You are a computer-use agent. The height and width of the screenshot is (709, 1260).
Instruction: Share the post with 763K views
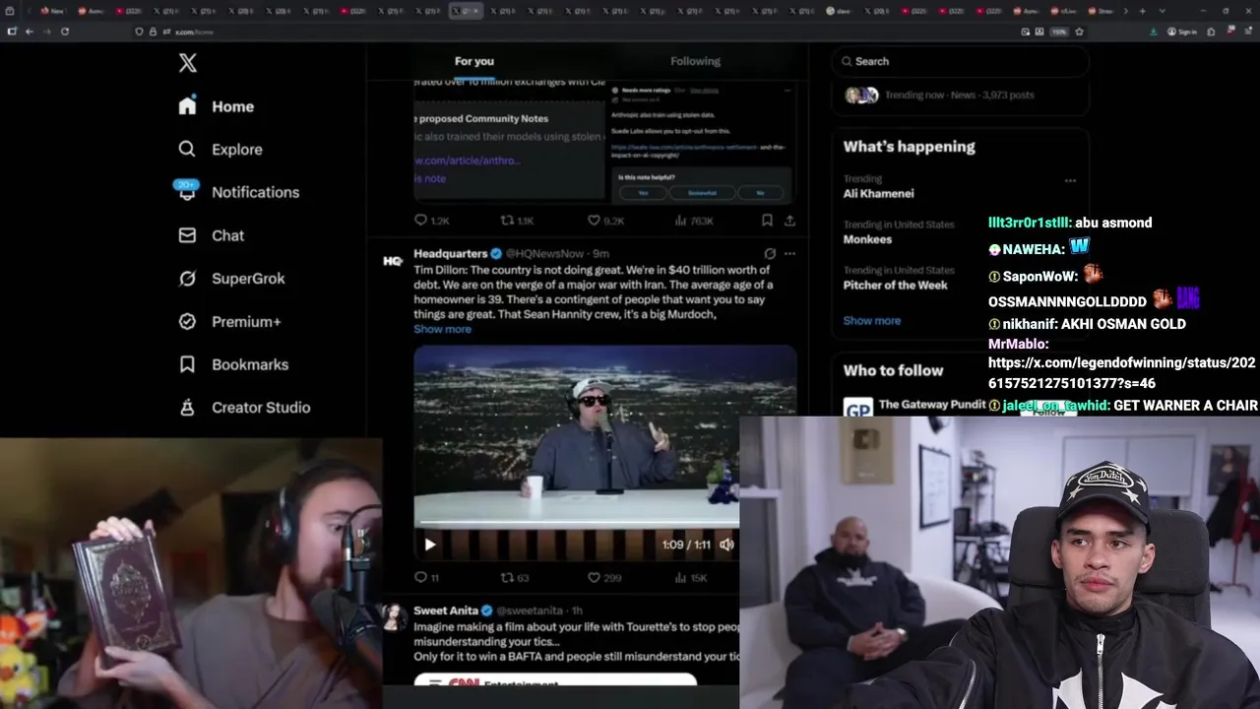pos(789,221)
